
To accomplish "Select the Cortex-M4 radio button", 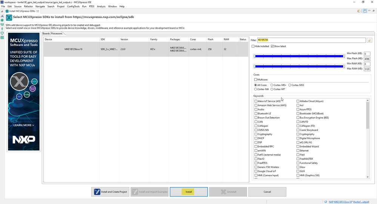I will (x=255, y=89).
